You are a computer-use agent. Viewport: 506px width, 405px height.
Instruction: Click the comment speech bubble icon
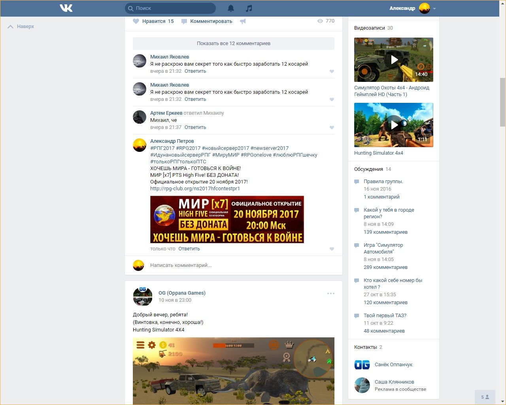click(184, 21)
